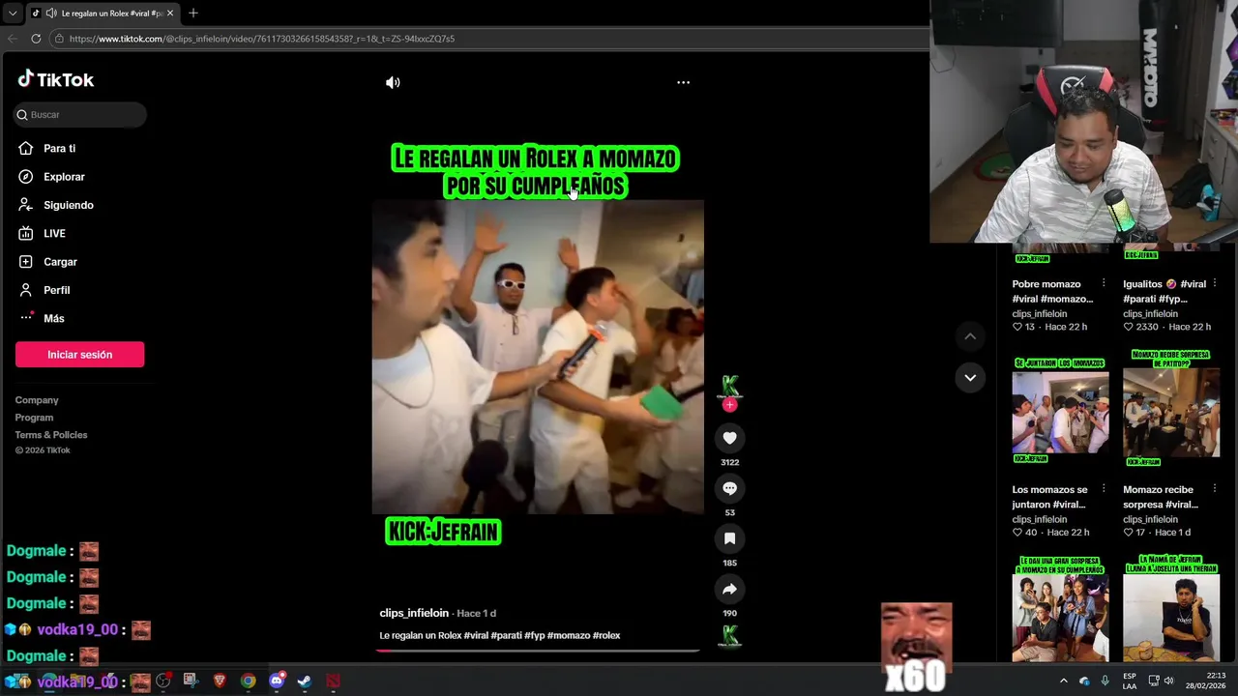The width and height of the screenshot is (1238, 696).
Task: Click the main video player
Action: coord(538,357)
